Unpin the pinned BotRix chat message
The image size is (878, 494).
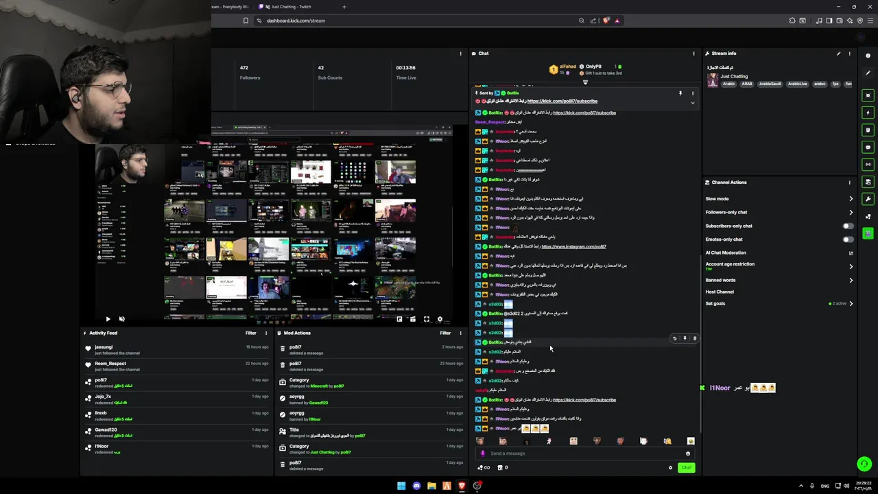(680, 93)
